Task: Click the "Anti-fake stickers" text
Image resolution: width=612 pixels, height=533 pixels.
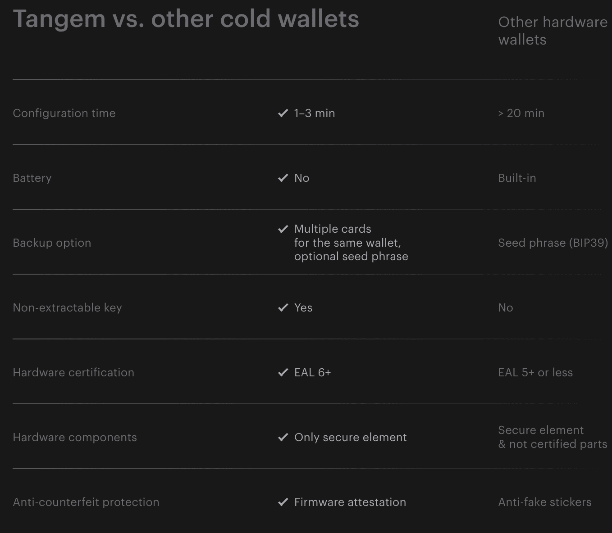Action: click(x=544, y=502)
